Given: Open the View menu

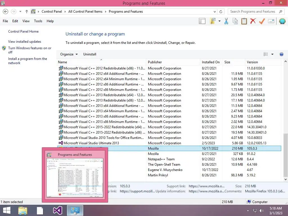Looking at the screenshot, I should point(26,21).
